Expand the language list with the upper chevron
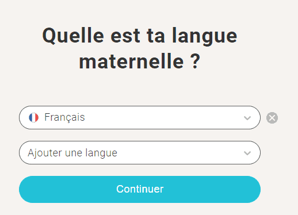 247,118
